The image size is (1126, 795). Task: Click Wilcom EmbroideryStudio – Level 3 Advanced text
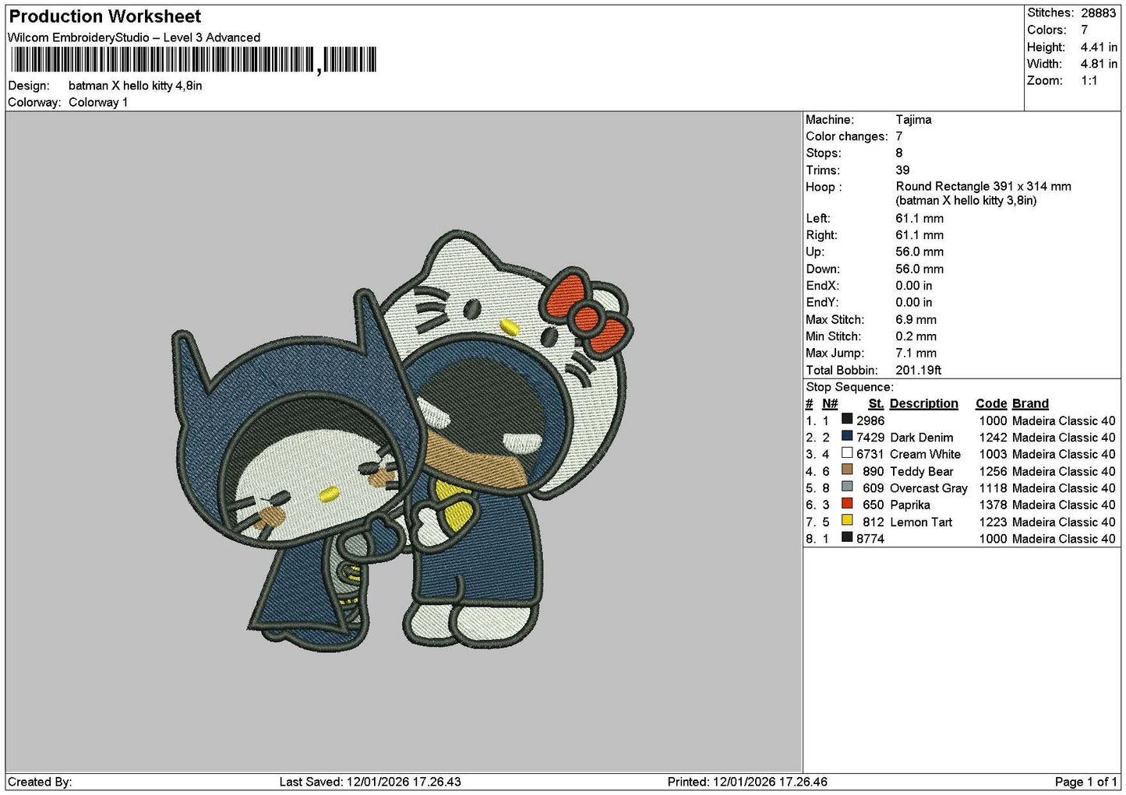click(134, 37)
